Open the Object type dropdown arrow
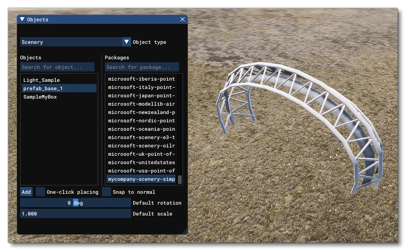The width and height of the screenshot is (406, 251). coord(127,42)
